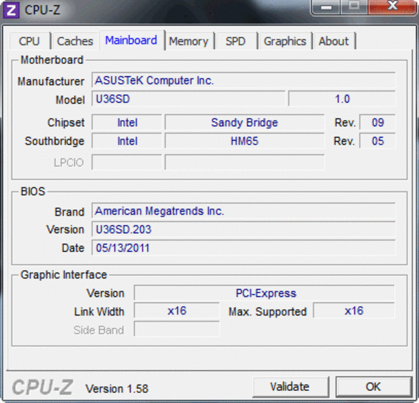The image size is (419, 403).
Task: Open the Caches tab
Action: [x=75, y=41]
